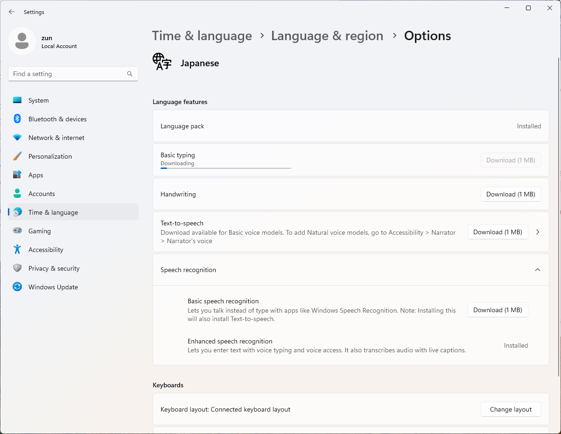Click the disabled Basic typing Download button
The width and height of the screenshot is (561, 434).
coord(511,160)
